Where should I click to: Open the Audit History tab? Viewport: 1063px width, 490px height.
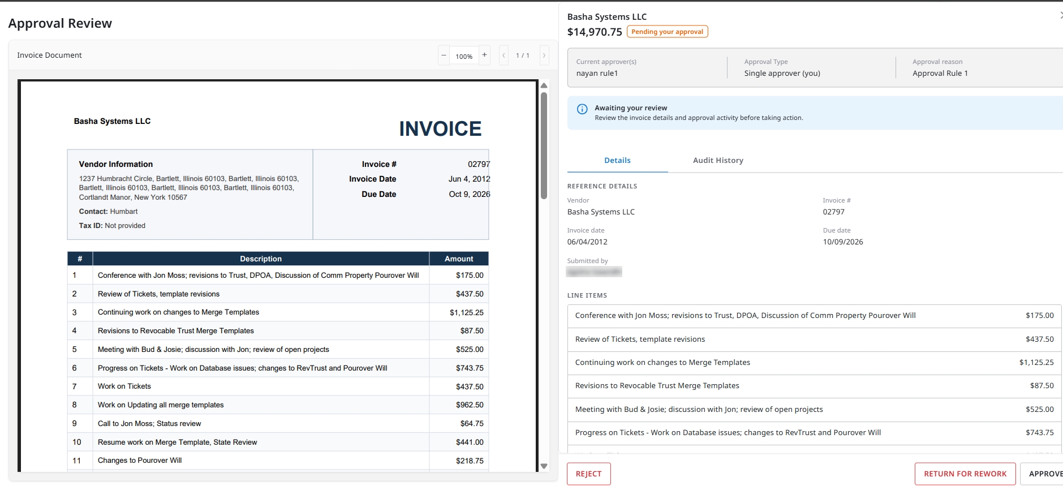click(718, 161)
